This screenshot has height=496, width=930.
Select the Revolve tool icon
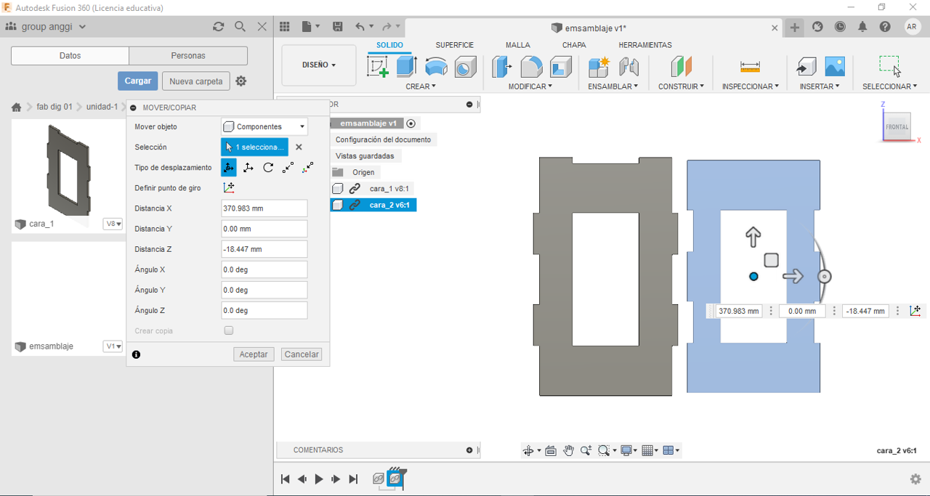[x=436, y=67]
